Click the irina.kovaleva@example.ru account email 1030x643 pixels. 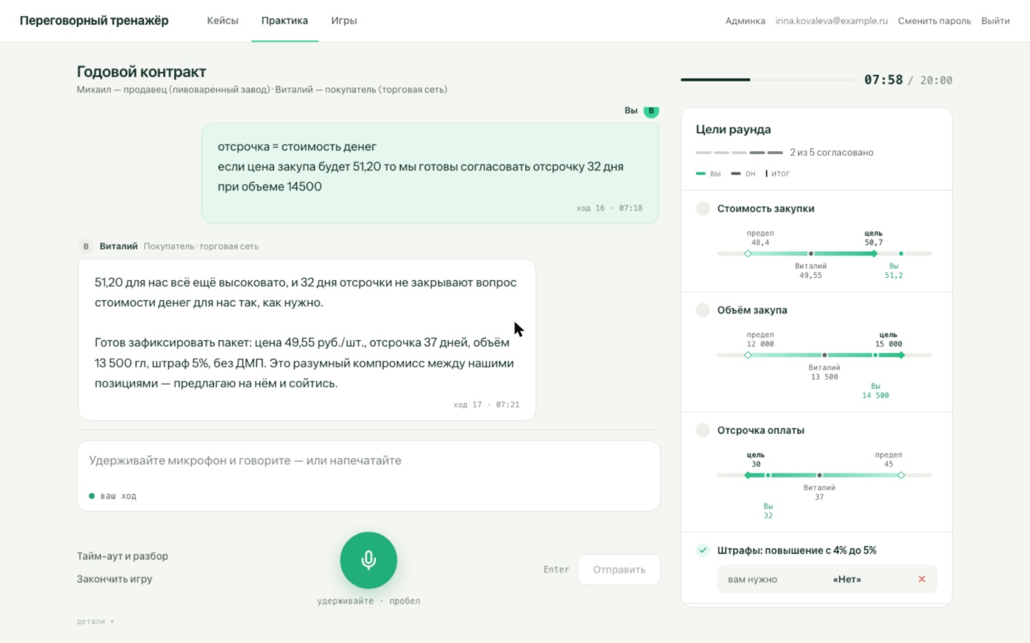(x=831, y=21)
